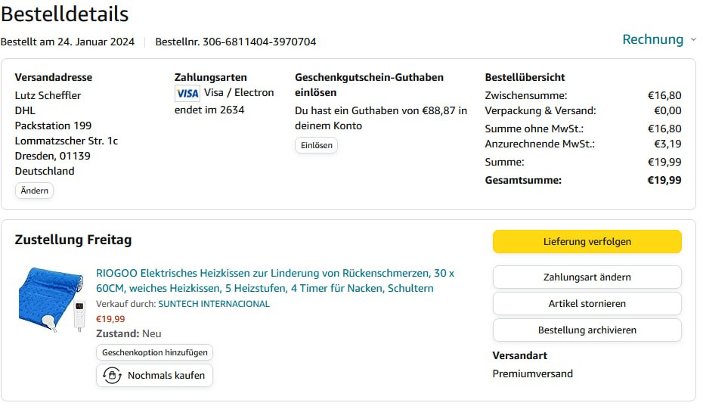
Task: Select Zahlungsart ändern
Action: (x=587, y=277)
